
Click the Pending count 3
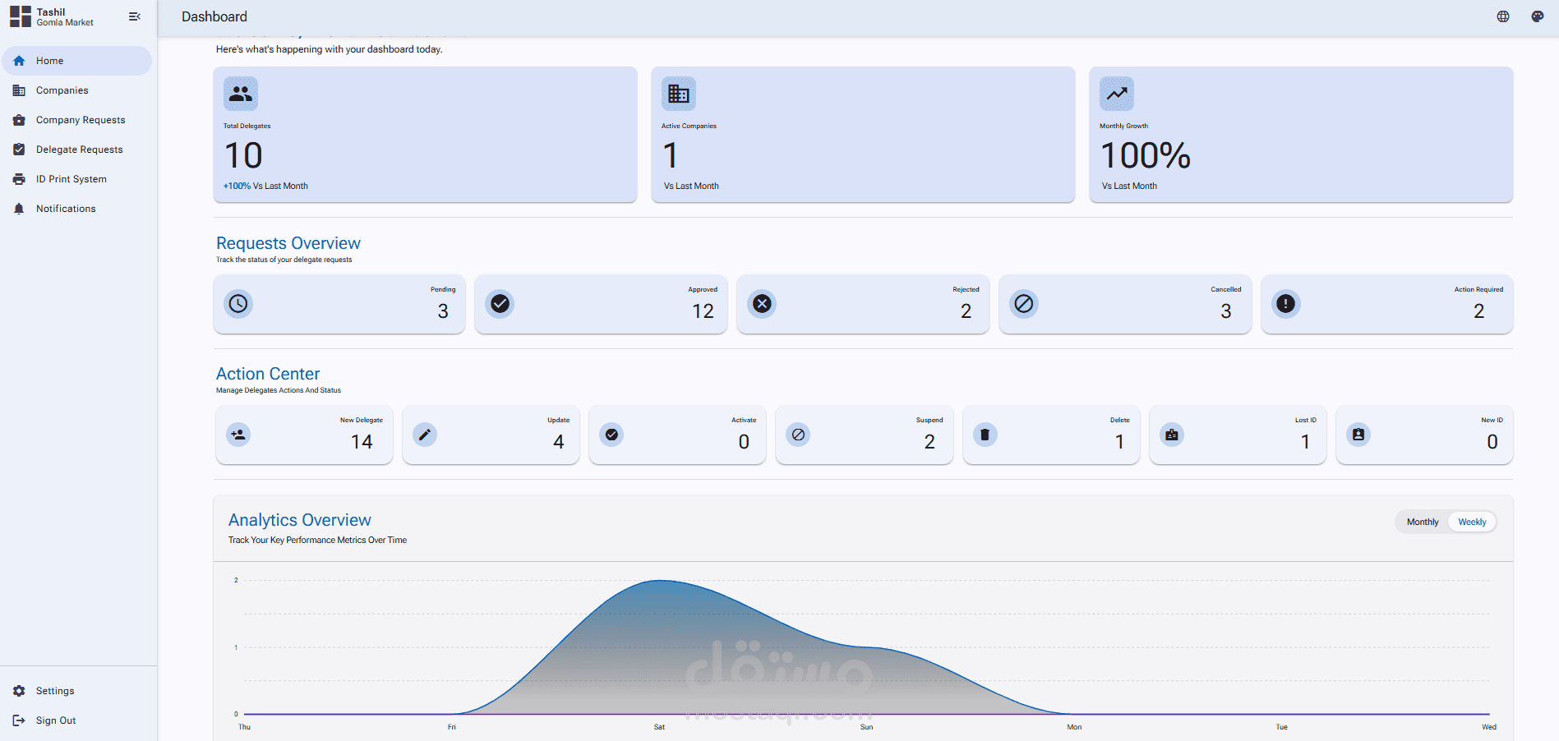(443, 311)
